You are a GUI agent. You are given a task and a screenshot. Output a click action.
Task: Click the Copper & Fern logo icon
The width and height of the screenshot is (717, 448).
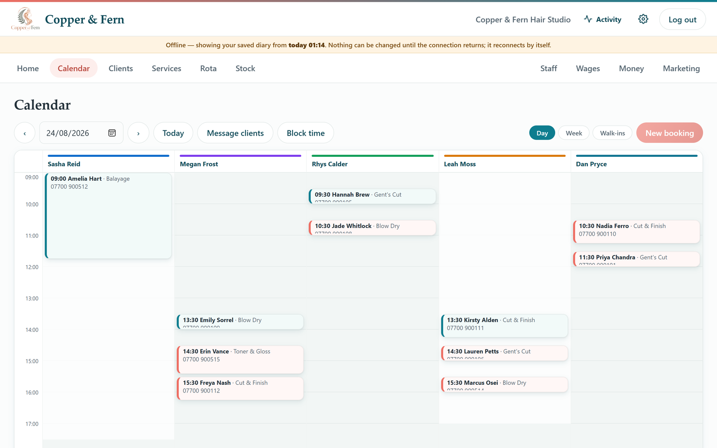pyautogui.click(x=25, y=19)
